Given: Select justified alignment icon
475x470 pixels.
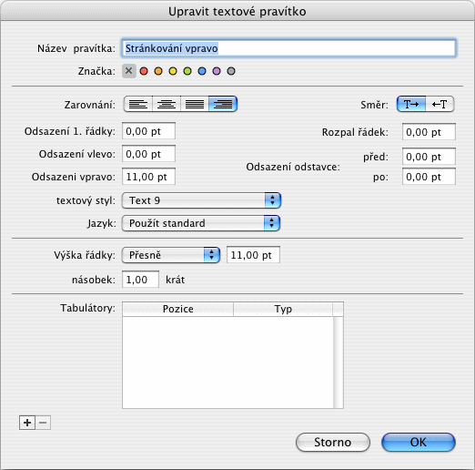Looking at the screenshot, I should (195, 104).
